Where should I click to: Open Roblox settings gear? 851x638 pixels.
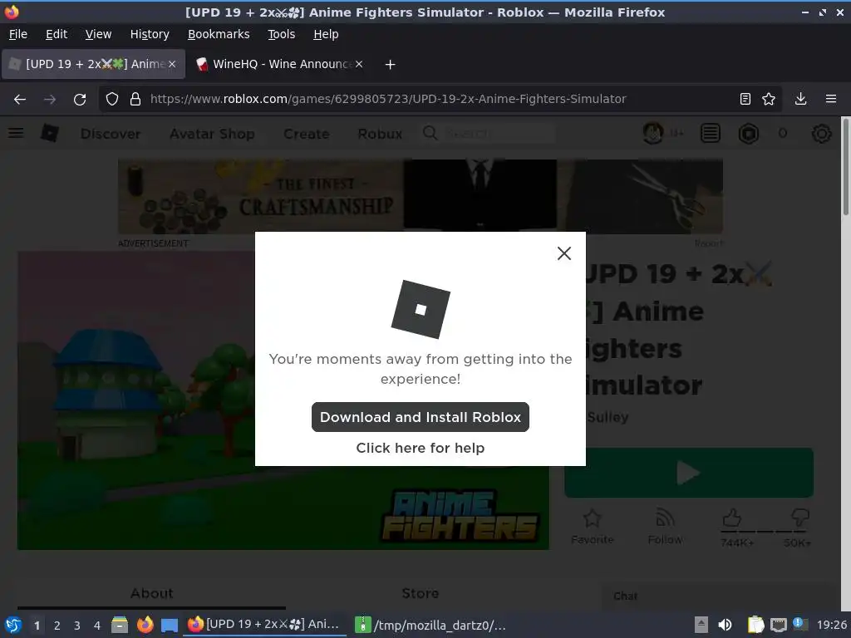[x=821, y=134]
